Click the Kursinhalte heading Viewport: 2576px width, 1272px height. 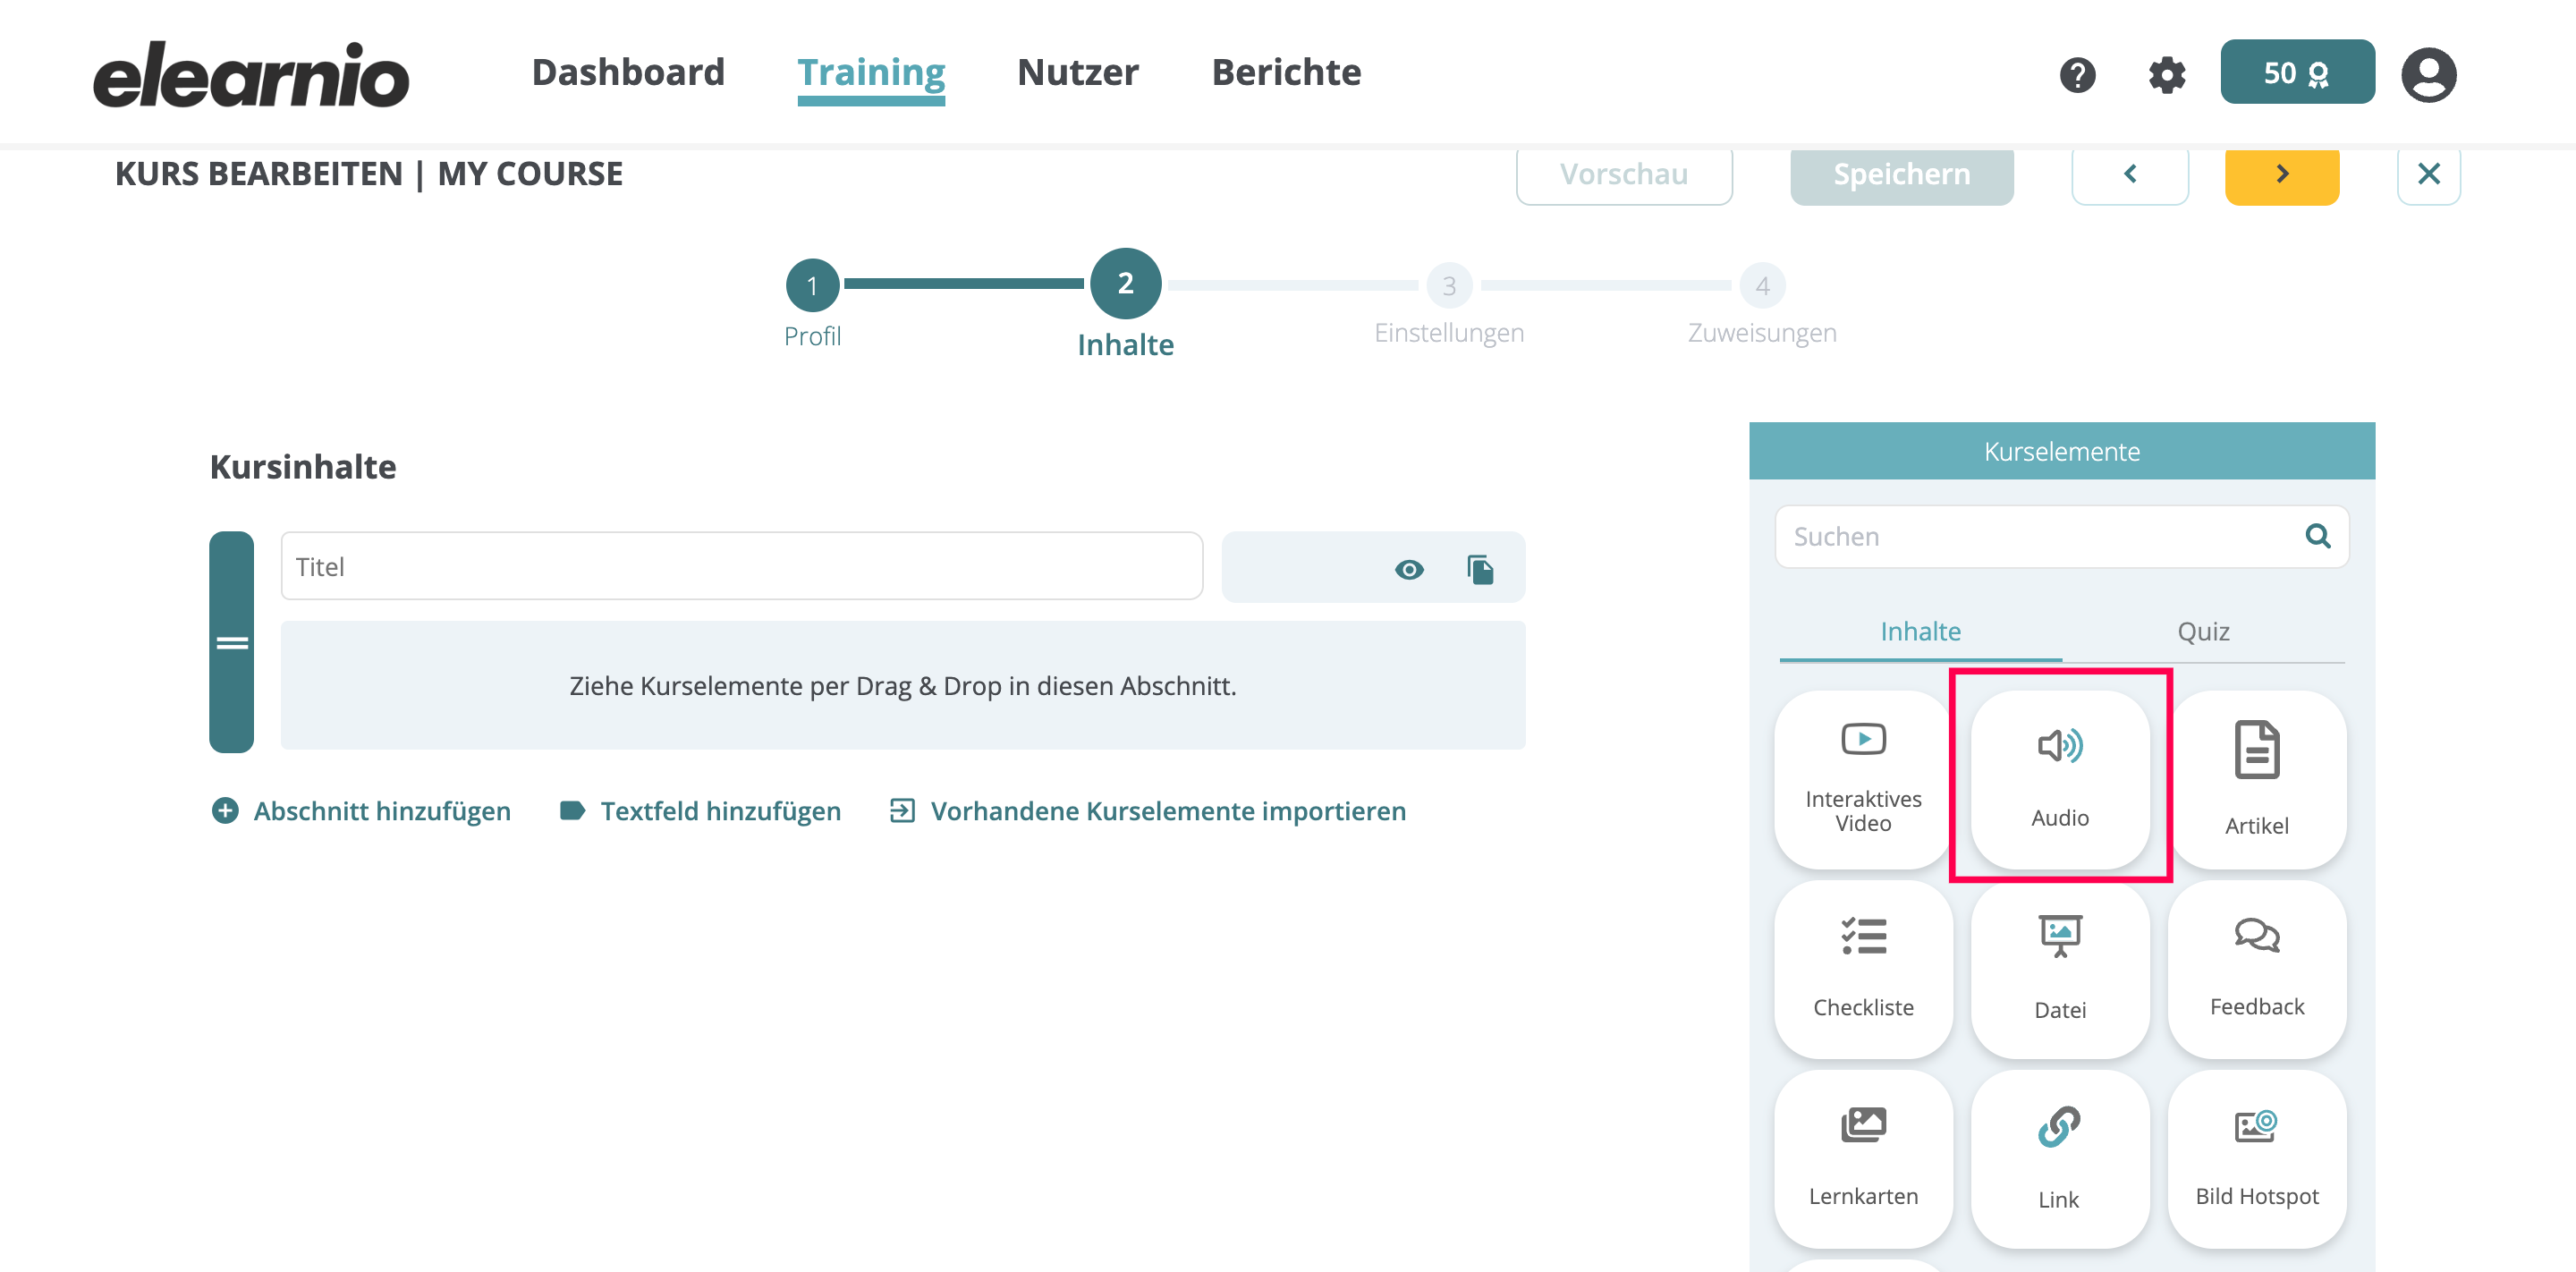pyautogui.click(x=303, y=467)
